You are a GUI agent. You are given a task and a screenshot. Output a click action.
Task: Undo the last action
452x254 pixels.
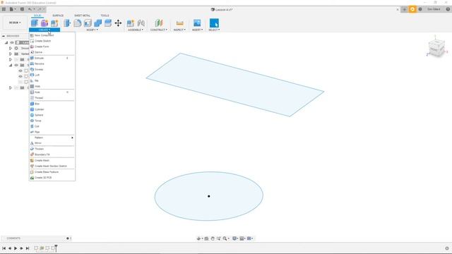[30, 9]
